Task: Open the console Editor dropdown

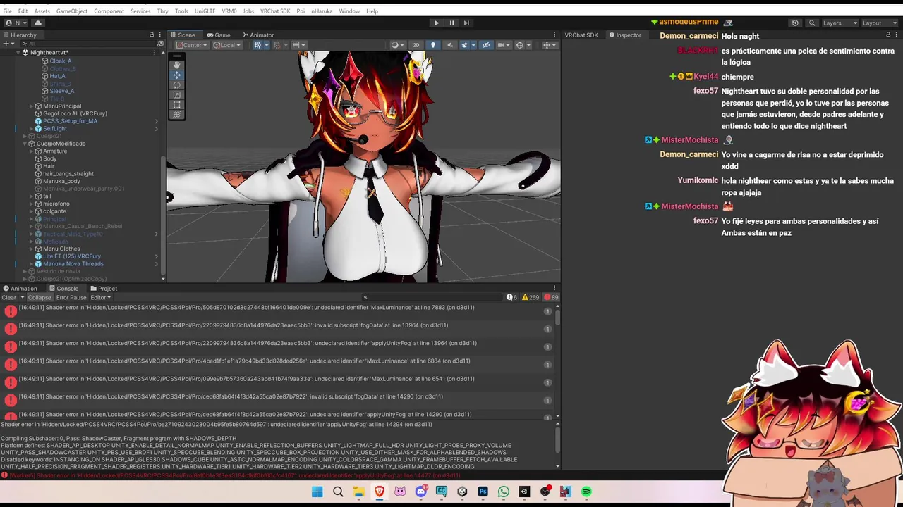Action: click(x=100, y=297)
